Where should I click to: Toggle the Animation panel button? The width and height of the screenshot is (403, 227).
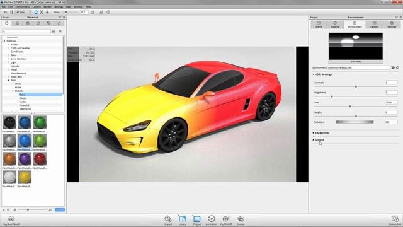click(212, 220)
